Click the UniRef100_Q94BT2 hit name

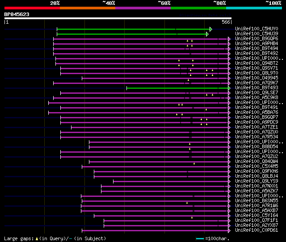point(257,63)
